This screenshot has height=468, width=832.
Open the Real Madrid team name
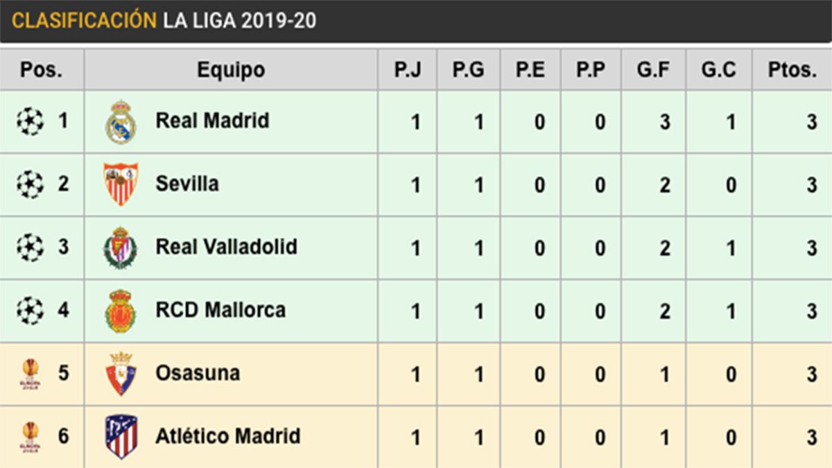coord(212,121)
